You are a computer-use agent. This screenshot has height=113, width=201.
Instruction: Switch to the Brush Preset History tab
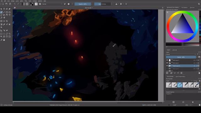coord(180,77)
